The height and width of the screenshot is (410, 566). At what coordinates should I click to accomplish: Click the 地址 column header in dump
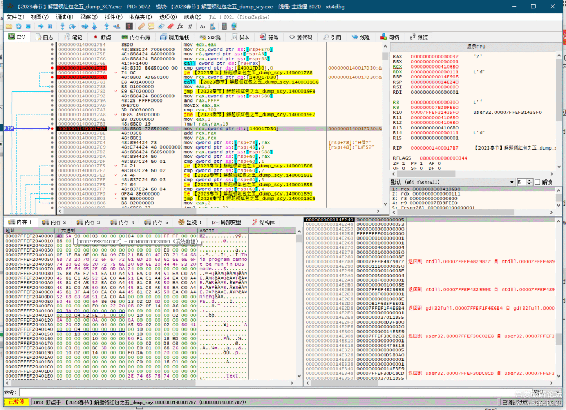tap(29, 230)
